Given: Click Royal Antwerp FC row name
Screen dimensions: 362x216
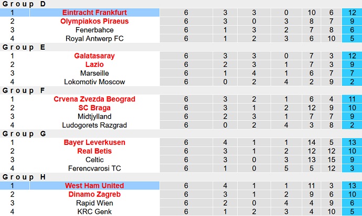Looking at the screenshot, I should [94, 38].
